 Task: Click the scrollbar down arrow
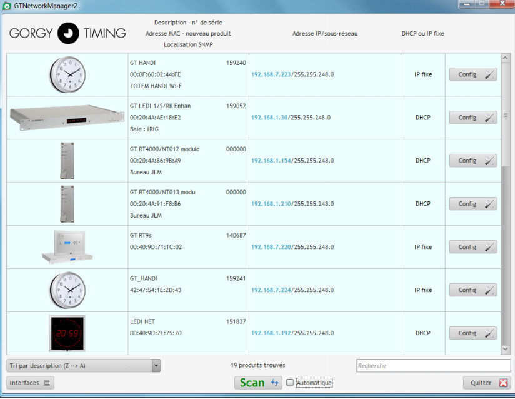[506, 348]
